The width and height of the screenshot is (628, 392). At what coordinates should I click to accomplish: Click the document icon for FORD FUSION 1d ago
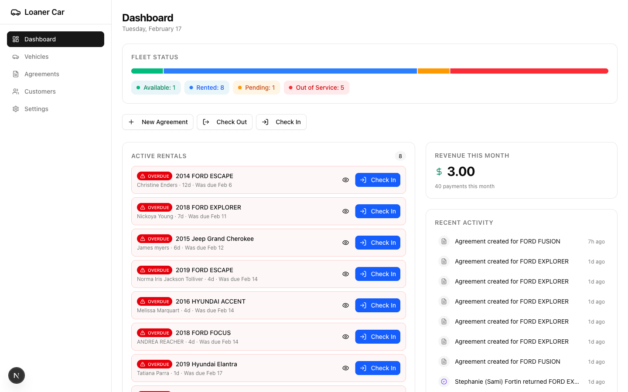click(444, 362)
